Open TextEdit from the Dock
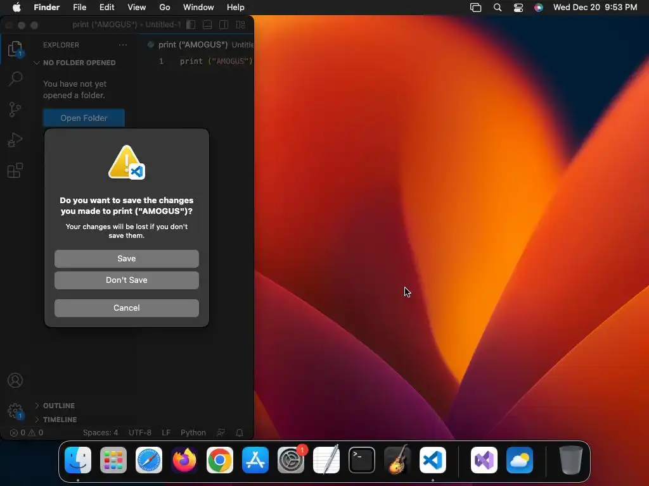 (x=326, y=459)
